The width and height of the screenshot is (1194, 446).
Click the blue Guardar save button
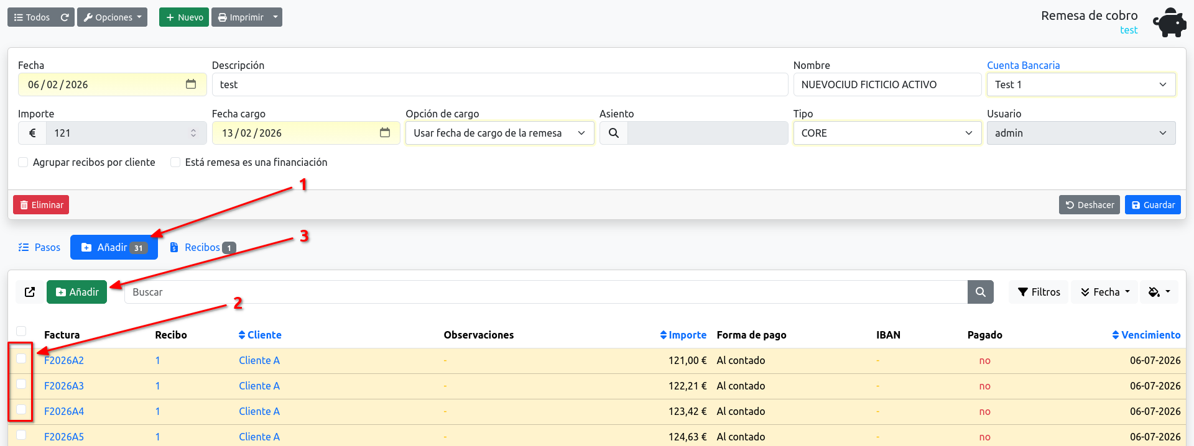tap(1152, 205)
